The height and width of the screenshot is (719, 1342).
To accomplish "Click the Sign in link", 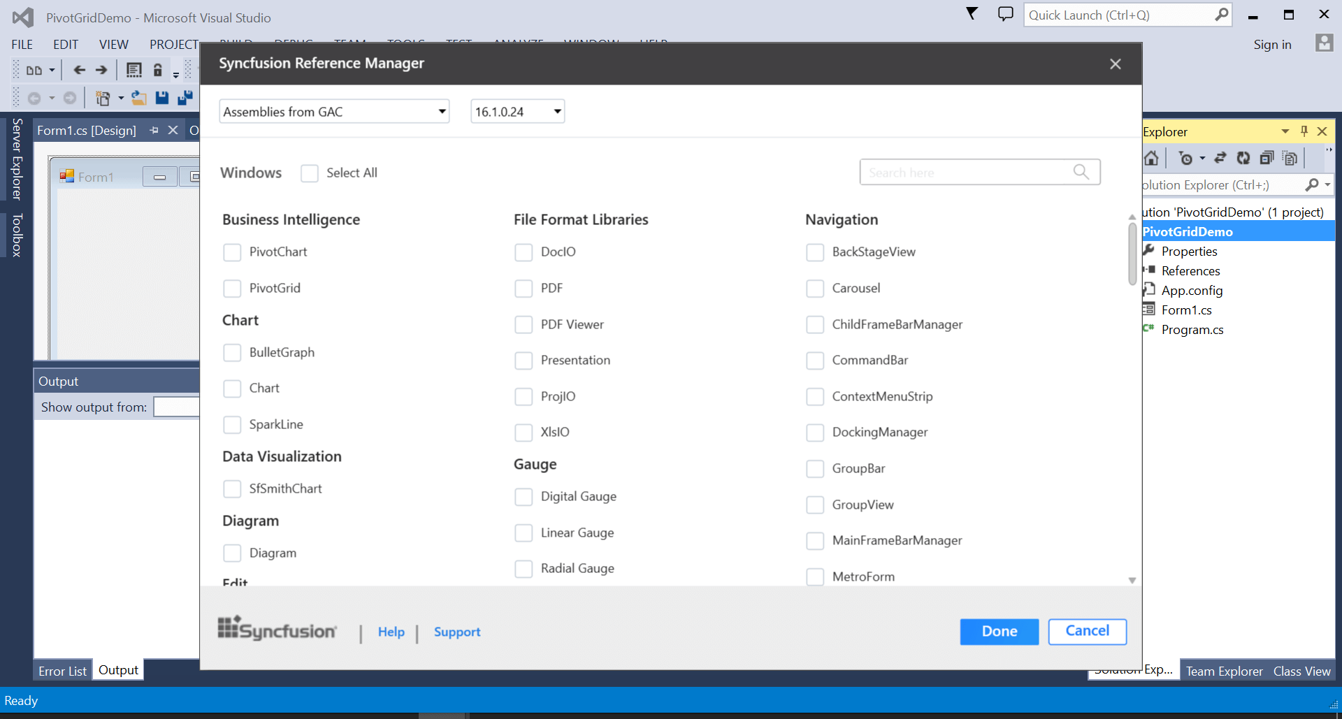I will [x=1272, y=44].
